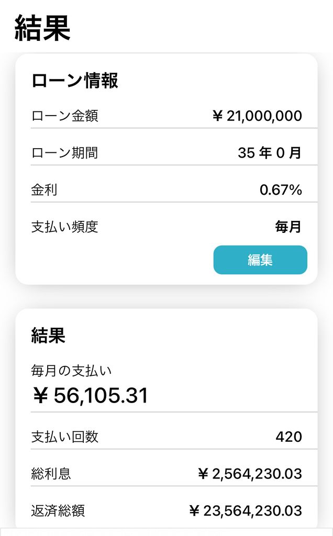Click the 420 payment count value
The height and width of the screenshot is (536, 333).
pyautogui.click(x=288, y=437)
